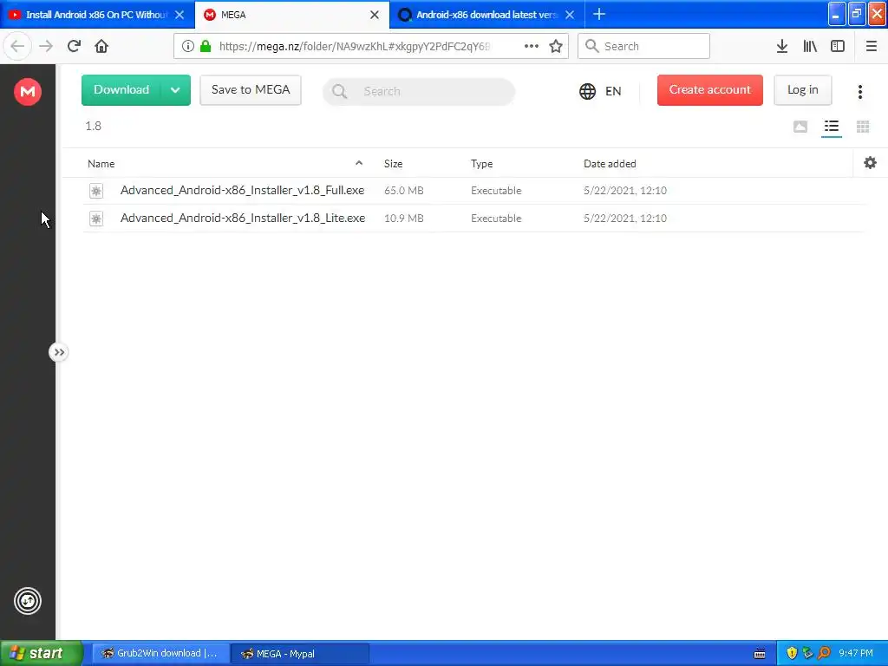
Task: Open the browser library icon
Action: click(810, 46)
